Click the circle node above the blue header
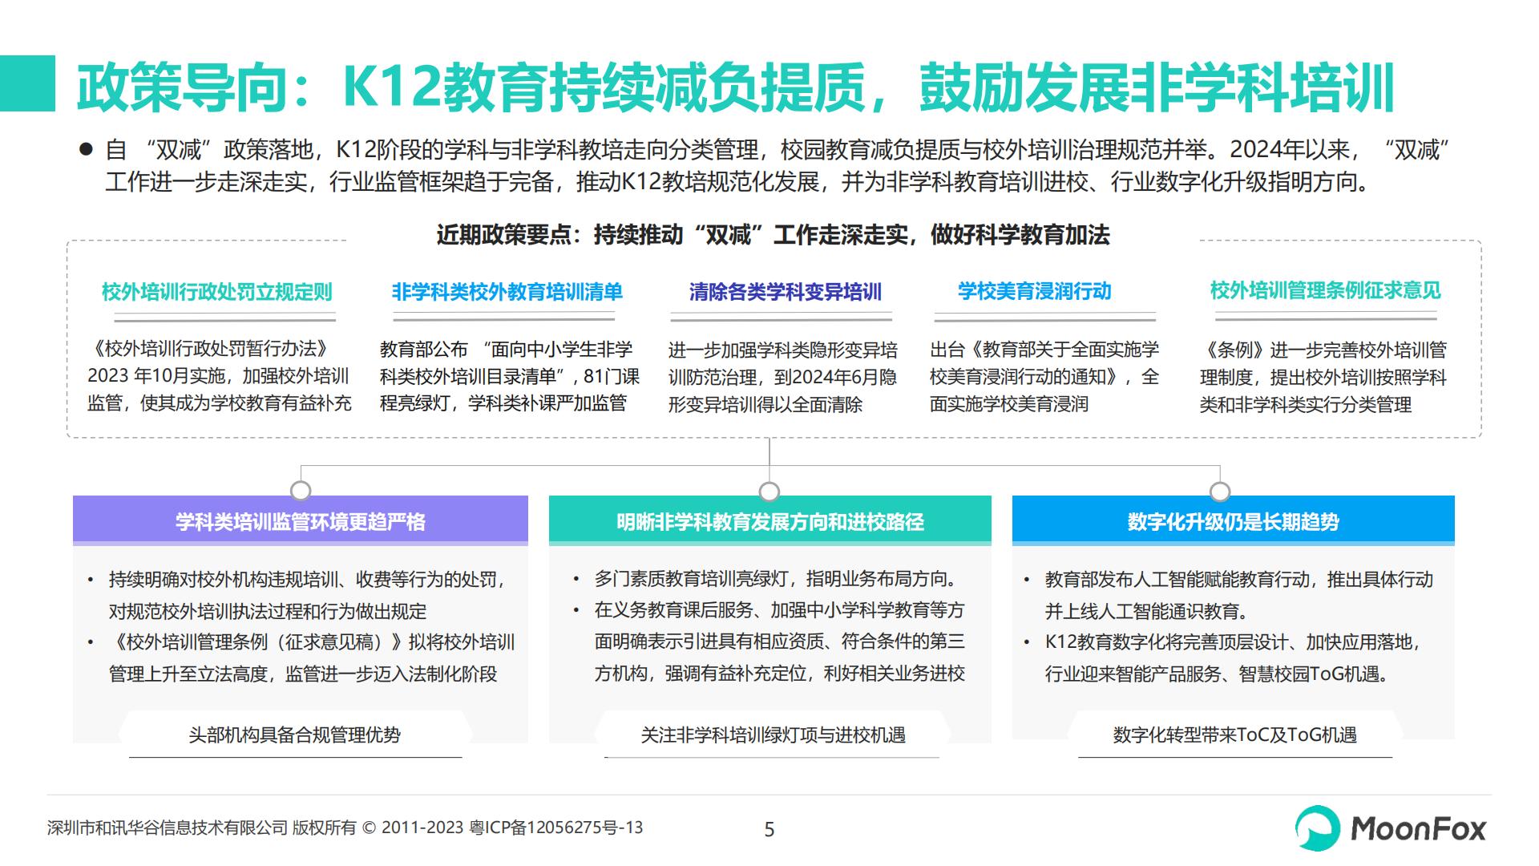Viewport: 1539px width, 866px height. click(1220, 491)
